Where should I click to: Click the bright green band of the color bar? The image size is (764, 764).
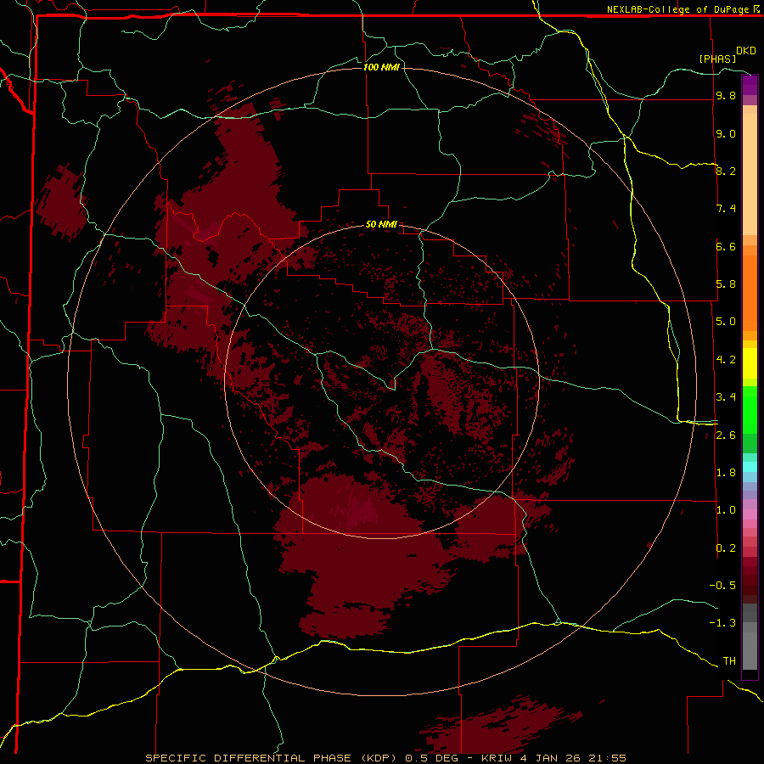750,409
